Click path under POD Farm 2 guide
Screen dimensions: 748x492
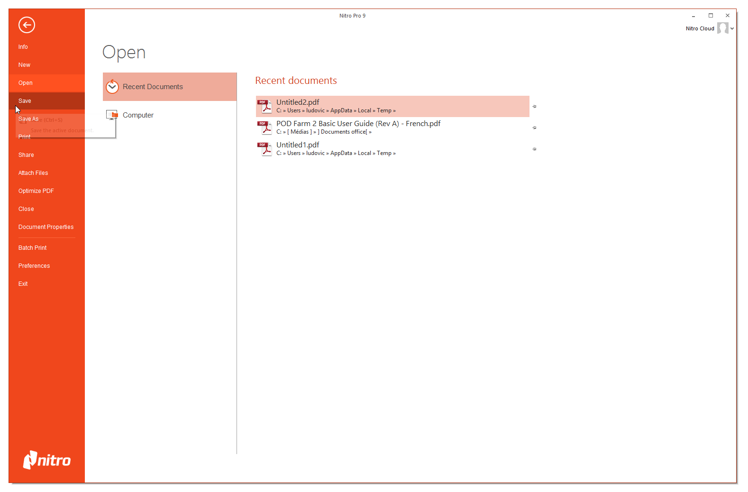tap(324, 132)
